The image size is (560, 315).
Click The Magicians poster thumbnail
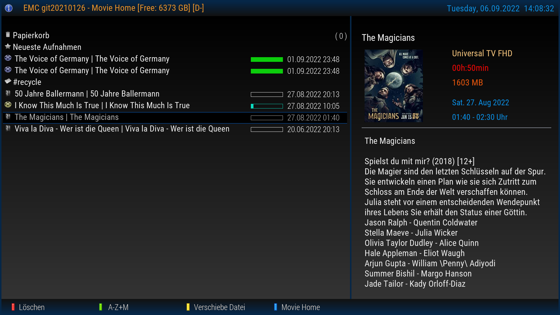click(x=393, y=86)
